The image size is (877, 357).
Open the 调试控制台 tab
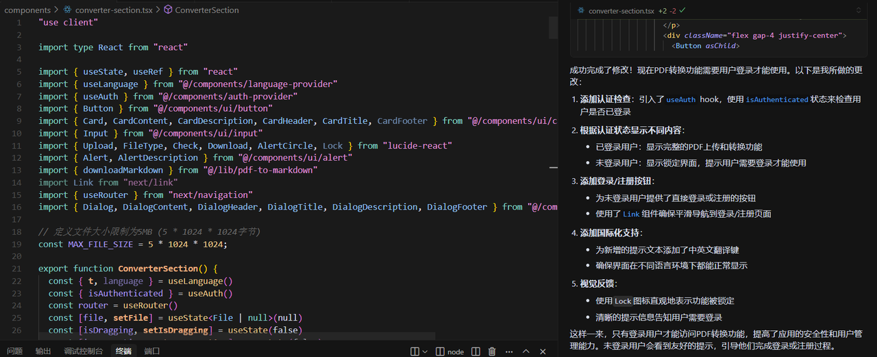(84, 351)
